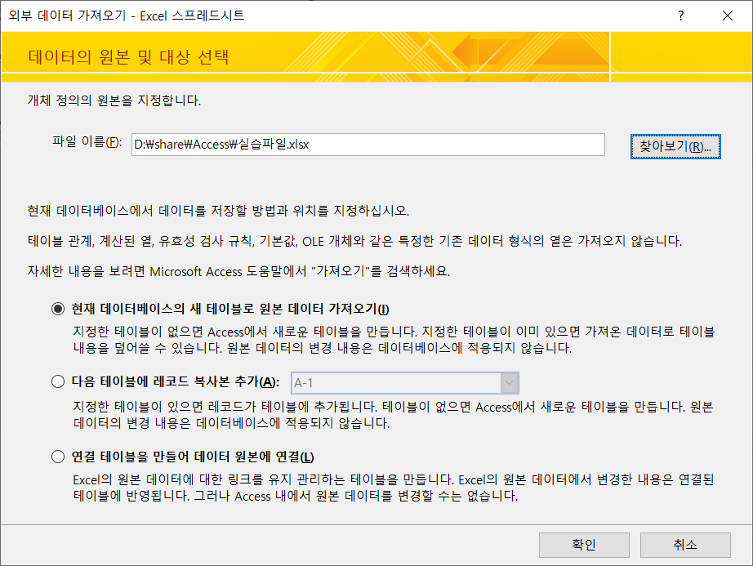Click the description starting with Excel의 원본 데이터에 대한 링크
Image resolution: width=753 pixels, height=566 pixels.
(x=394, y=488)
